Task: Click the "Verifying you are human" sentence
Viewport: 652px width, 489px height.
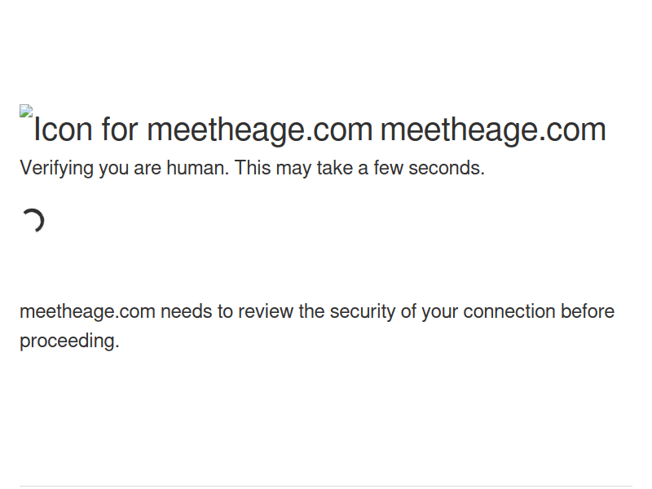Action: (x=125, y=168)
